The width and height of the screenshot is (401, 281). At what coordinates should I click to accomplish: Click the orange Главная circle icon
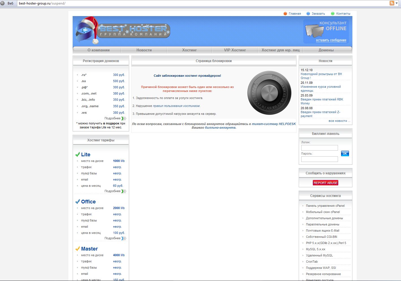[285, 14]
